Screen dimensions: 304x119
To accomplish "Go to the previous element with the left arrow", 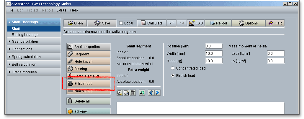I will tap(151, 93).
